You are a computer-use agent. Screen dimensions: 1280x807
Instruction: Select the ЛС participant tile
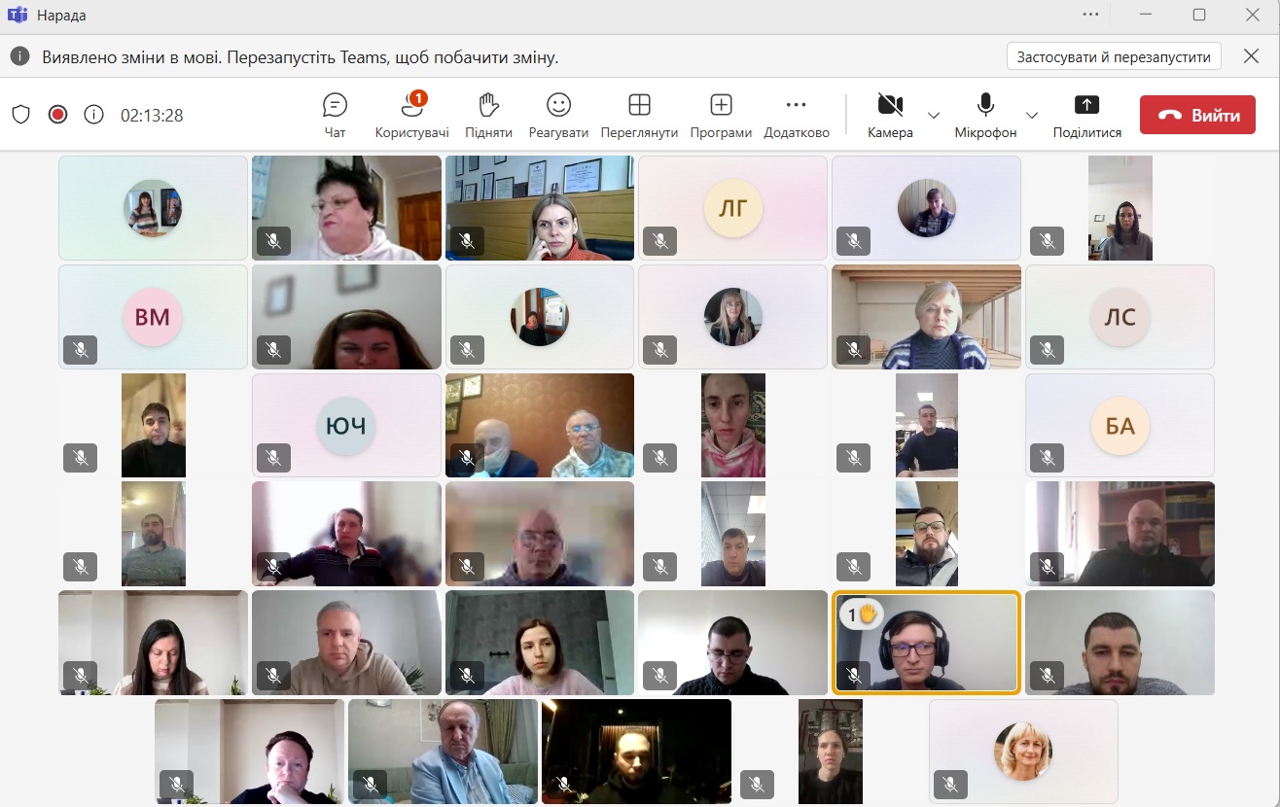(1120, 317)
